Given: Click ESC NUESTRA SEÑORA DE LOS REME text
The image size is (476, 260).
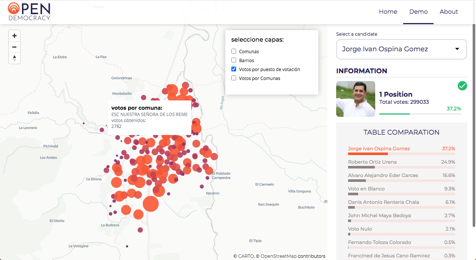Looking at the screenshot, I should point(149,115).
